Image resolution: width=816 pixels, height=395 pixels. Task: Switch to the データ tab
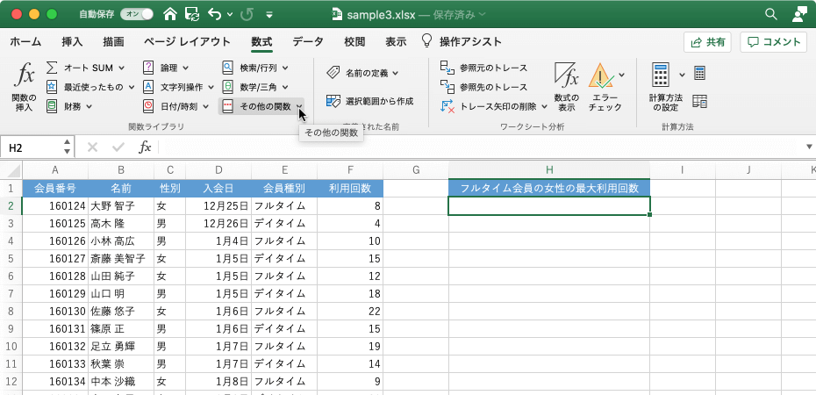pos(308,41)
